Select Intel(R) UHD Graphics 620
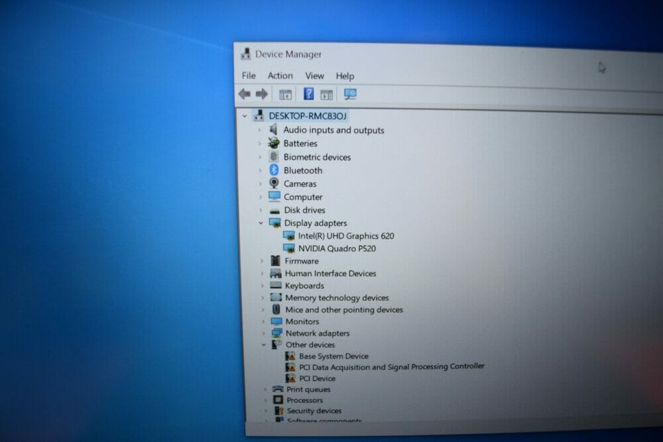The image size is (663, 442). (x=346, y=236)
